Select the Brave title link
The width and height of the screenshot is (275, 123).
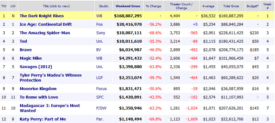[x=26, y=50]
